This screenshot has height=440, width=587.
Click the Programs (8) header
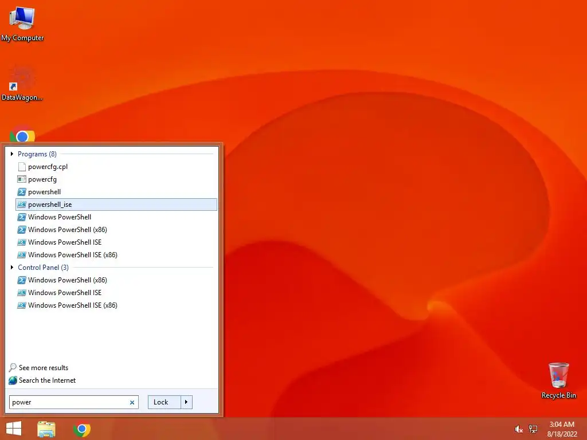(x=37, y=154)
